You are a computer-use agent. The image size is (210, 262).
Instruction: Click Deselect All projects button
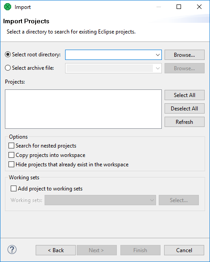(x=185, y=109)
